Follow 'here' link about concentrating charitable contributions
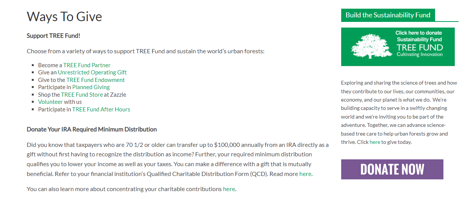 (229, 189)
